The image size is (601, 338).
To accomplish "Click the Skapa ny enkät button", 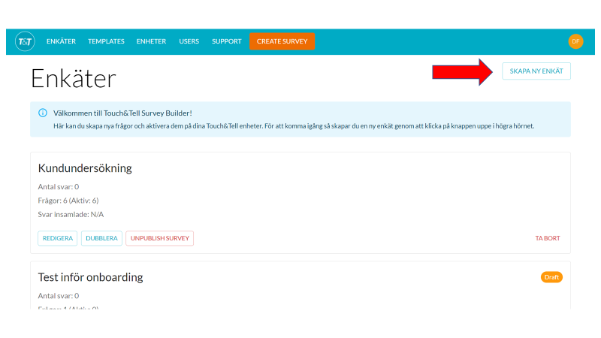I will (x=536, y=71).
